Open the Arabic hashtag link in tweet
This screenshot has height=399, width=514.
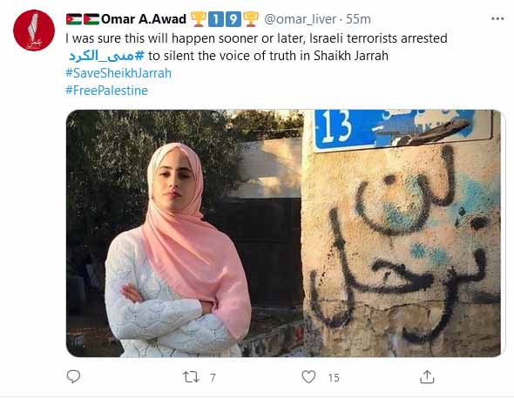(x=106, y=56)
